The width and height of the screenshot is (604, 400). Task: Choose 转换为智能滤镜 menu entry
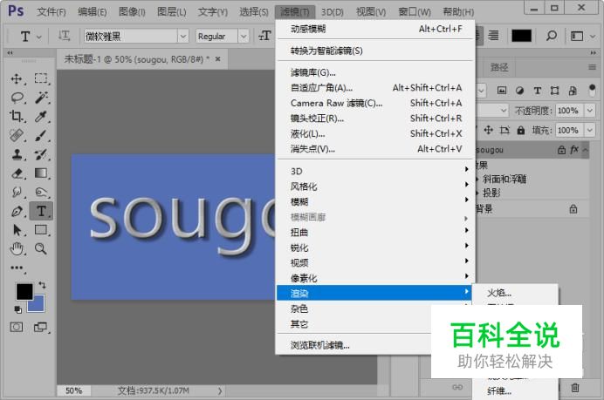(x=375, y=51)
